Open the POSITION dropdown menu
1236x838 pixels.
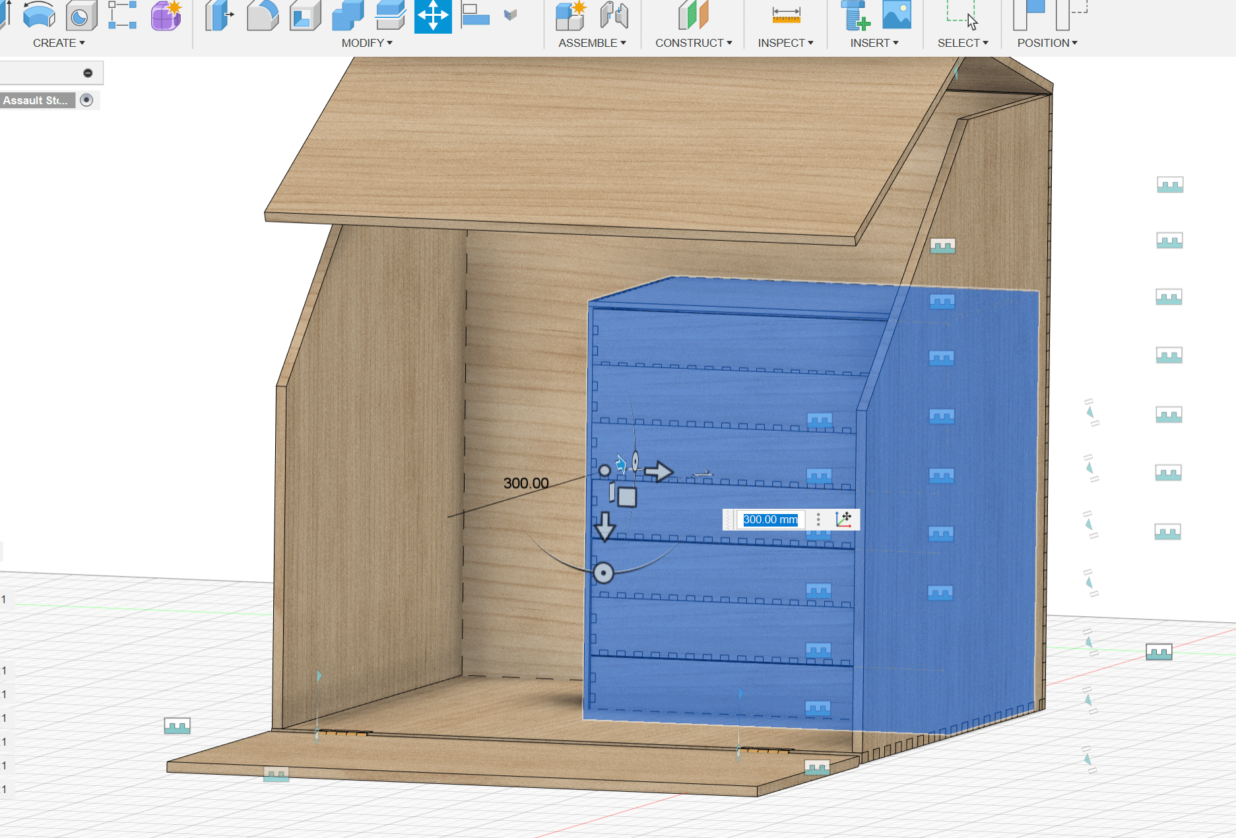pos(1047,43)
